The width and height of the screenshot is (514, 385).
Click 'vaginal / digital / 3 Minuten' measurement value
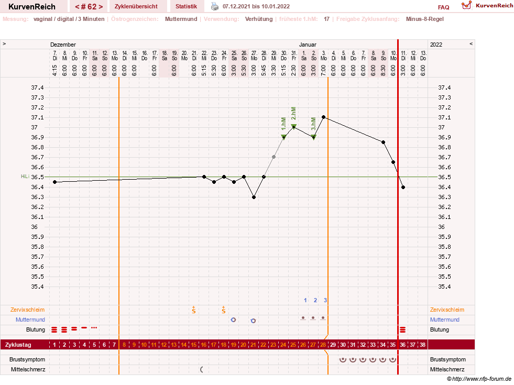69,19
